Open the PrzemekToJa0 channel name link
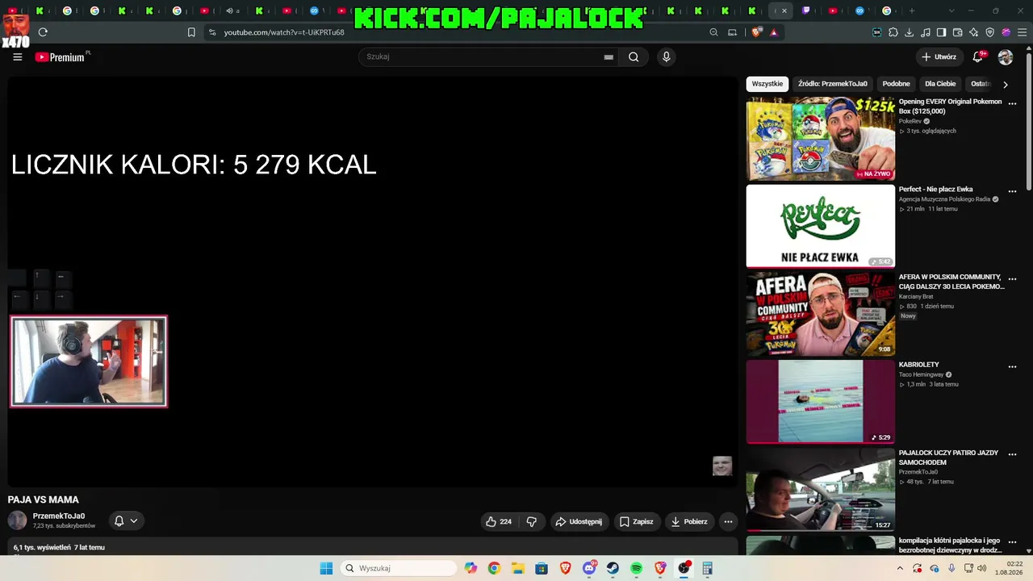Image resolution: width=1033 pixels, height=581 pixels. click(59, 516)
